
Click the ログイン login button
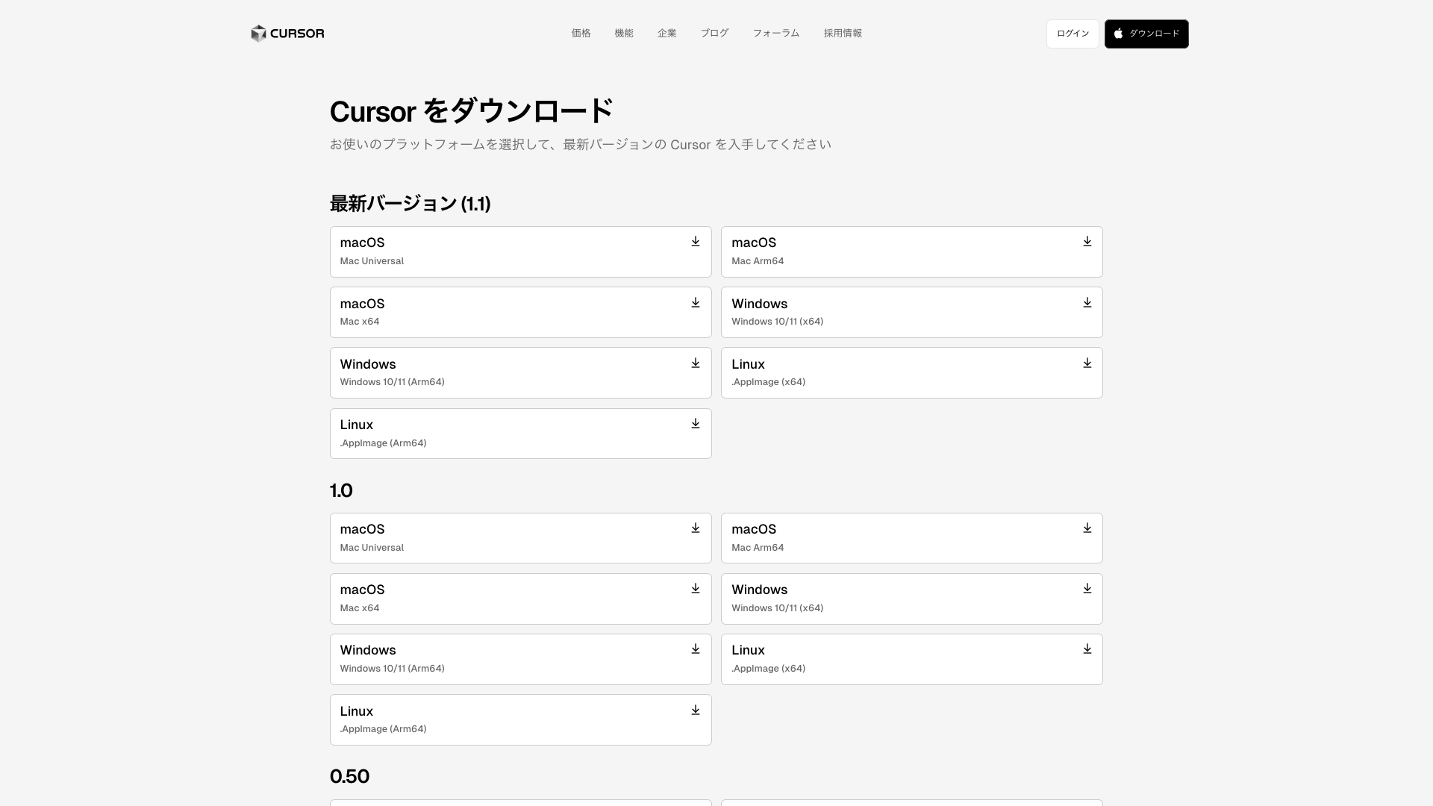coord(1073,34)
